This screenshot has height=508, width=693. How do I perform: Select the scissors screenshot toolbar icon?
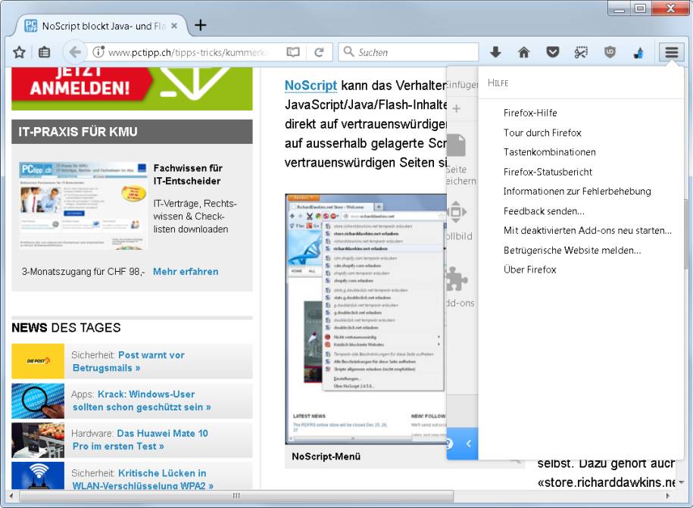tap(581, 52)
